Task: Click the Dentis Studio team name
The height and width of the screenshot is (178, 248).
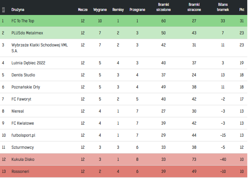Action: coord(23,75)
